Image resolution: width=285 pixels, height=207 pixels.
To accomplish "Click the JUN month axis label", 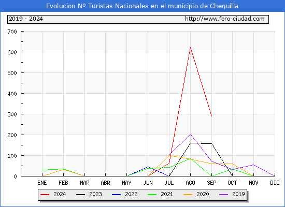I will (148, 183).
